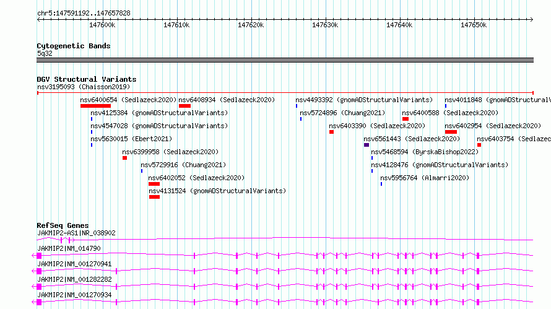Select the red nsv6403390 variant marker
The height and width of the screenshot is (309, 551).
tap(331, 132)
